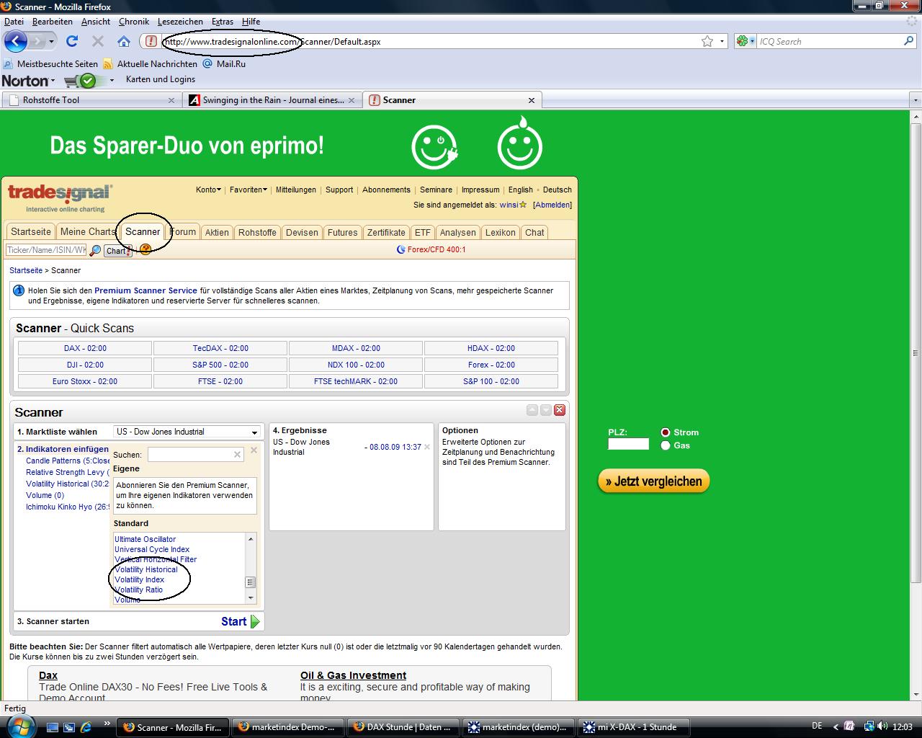The image size is (922, 738).
Task: Click the Firefox reload page icon
Action: pos(72,41)
